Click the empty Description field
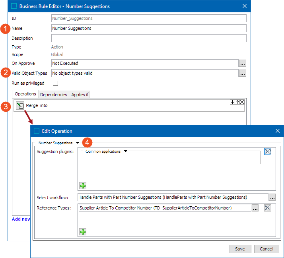The width and height of the screenshot is (284, 258). tap(149, 38)
